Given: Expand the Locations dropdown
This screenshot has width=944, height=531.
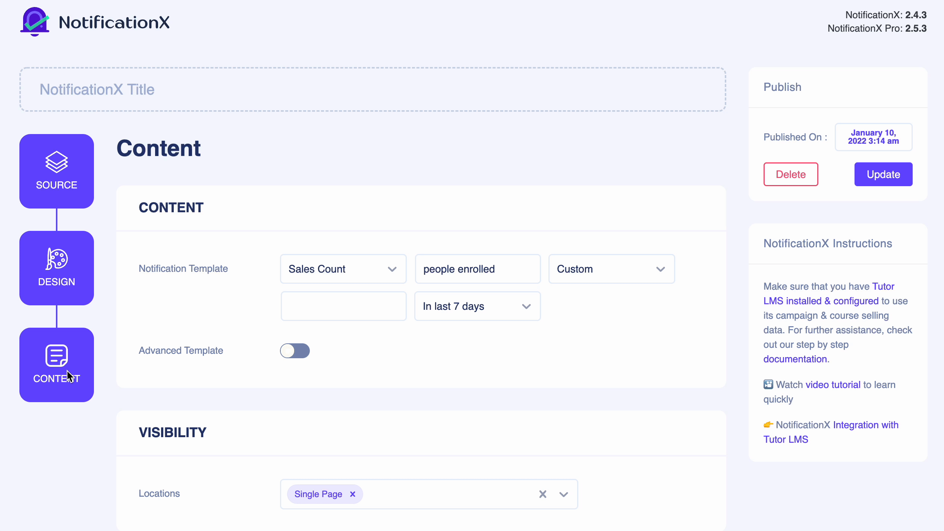Looking at the screenshot, I should (563, 493).
